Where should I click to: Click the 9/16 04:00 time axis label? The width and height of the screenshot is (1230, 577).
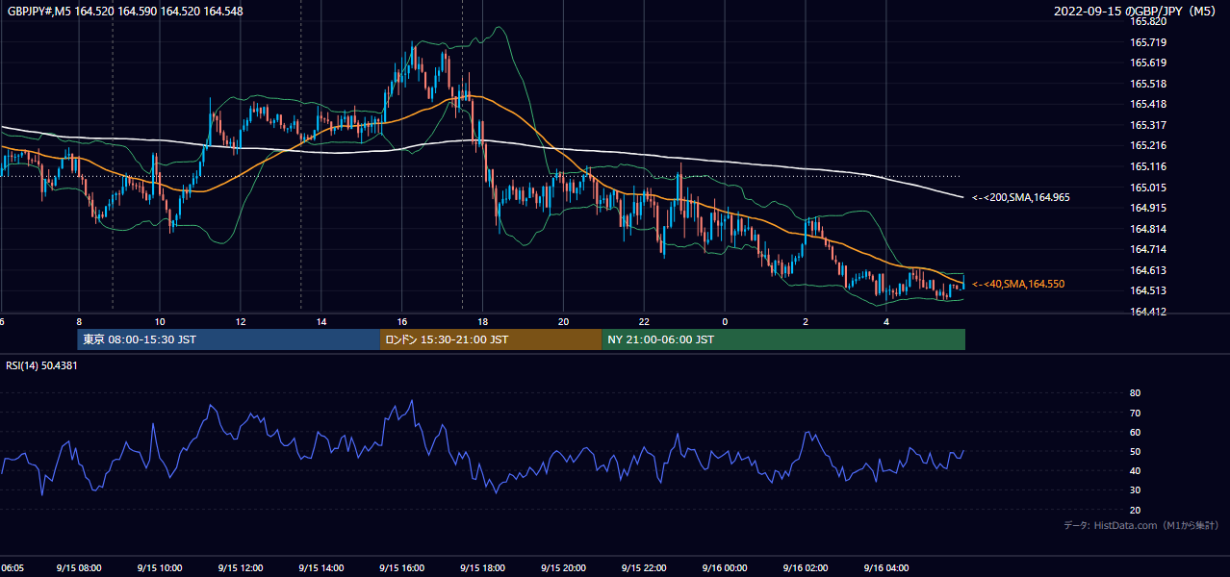(887, 567)
